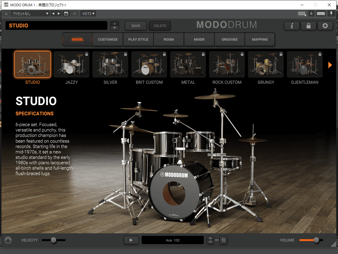Open the info panel icon
This screenshot has width=338, height=254.
pos(292,26)
